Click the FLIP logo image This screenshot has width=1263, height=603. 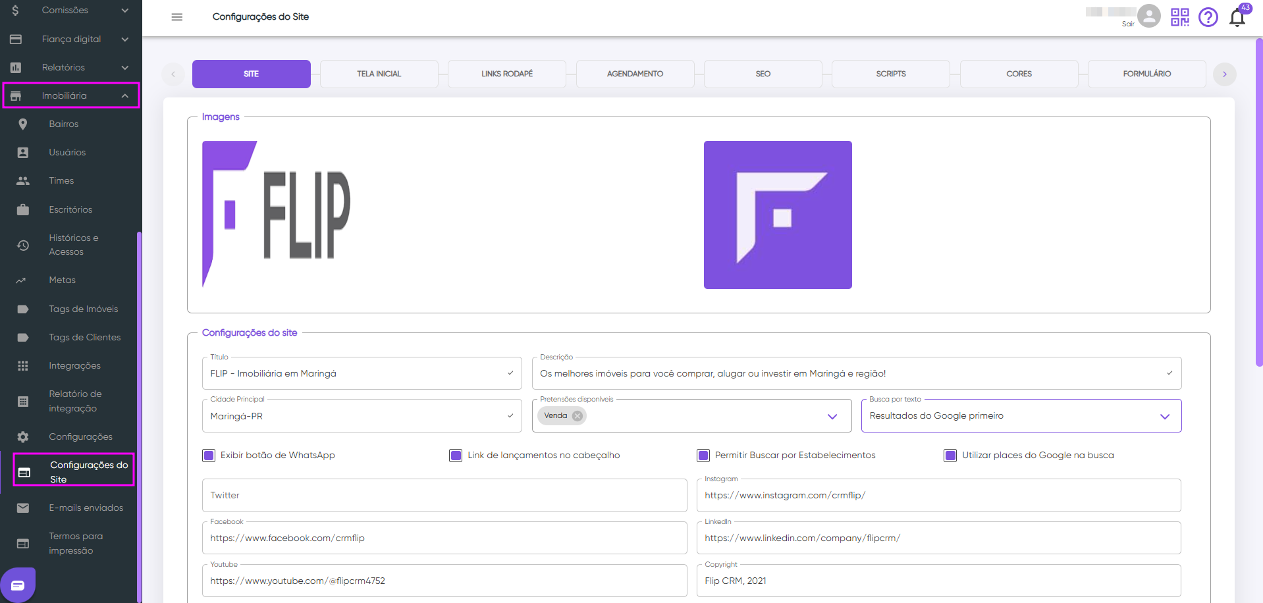pos(276,215)
